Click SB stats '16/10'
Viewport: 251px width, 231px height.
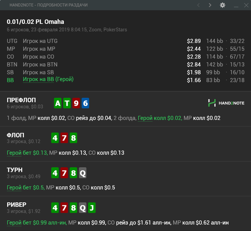[x=237, y=72]
